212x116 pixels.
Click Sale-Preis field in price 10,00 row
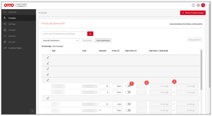click(x=142, y=111)
